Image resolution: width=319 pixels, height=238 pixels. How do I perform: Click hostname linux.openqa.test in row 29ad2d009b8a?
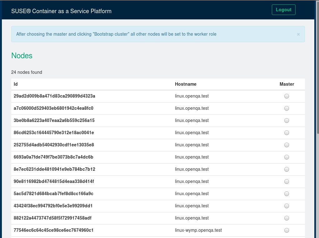click(192, 96)
